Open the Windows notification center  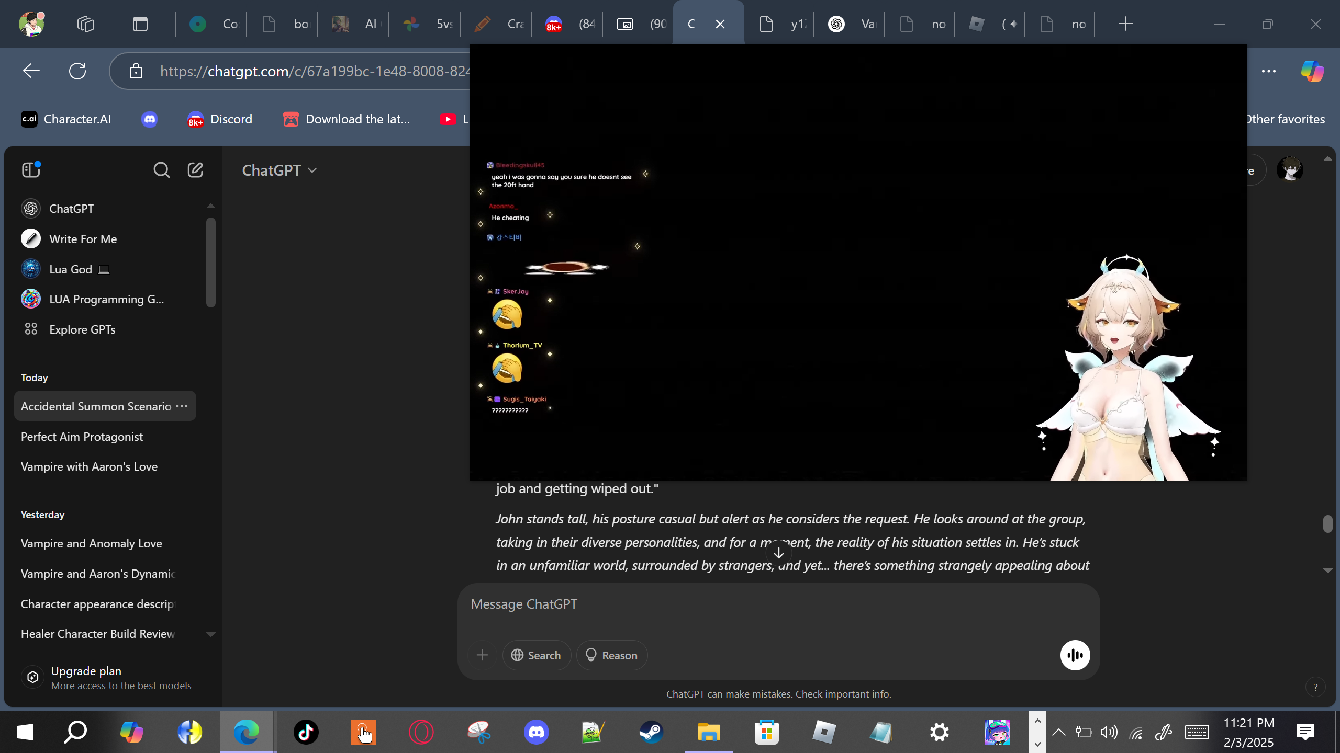click(1305, 732)
